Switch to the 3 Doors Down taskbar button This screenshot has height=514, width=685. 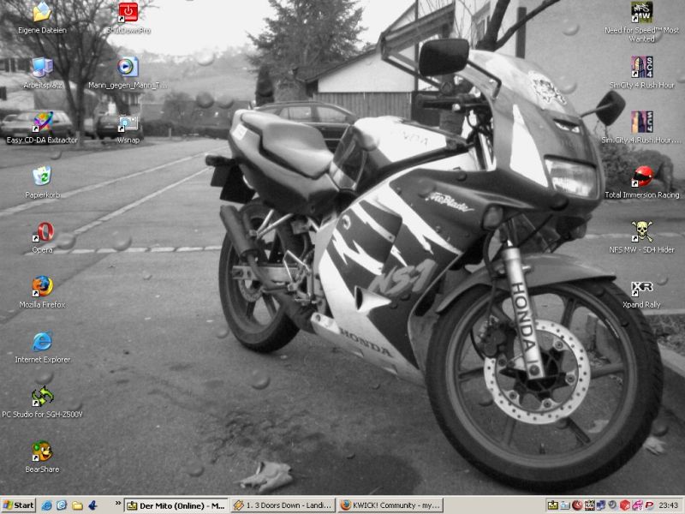point(283,505)
